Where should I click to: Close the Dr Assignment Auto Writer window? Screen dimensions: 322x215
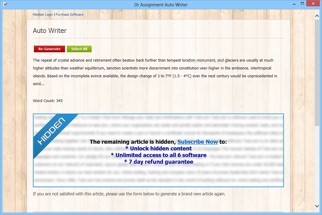pos(313,4)
